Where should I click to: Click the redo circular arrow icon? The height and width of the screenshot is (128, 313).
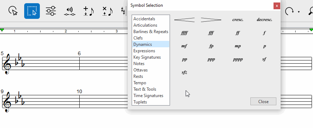pos(289,11)
